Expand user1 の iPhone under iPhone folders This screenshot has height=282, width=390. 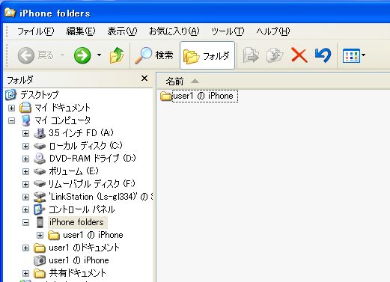point(40,235)
